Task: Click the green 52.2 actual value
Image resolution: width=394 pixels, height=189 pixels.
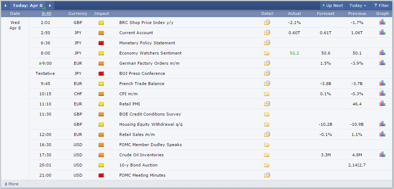Action: tap(294, 53)
